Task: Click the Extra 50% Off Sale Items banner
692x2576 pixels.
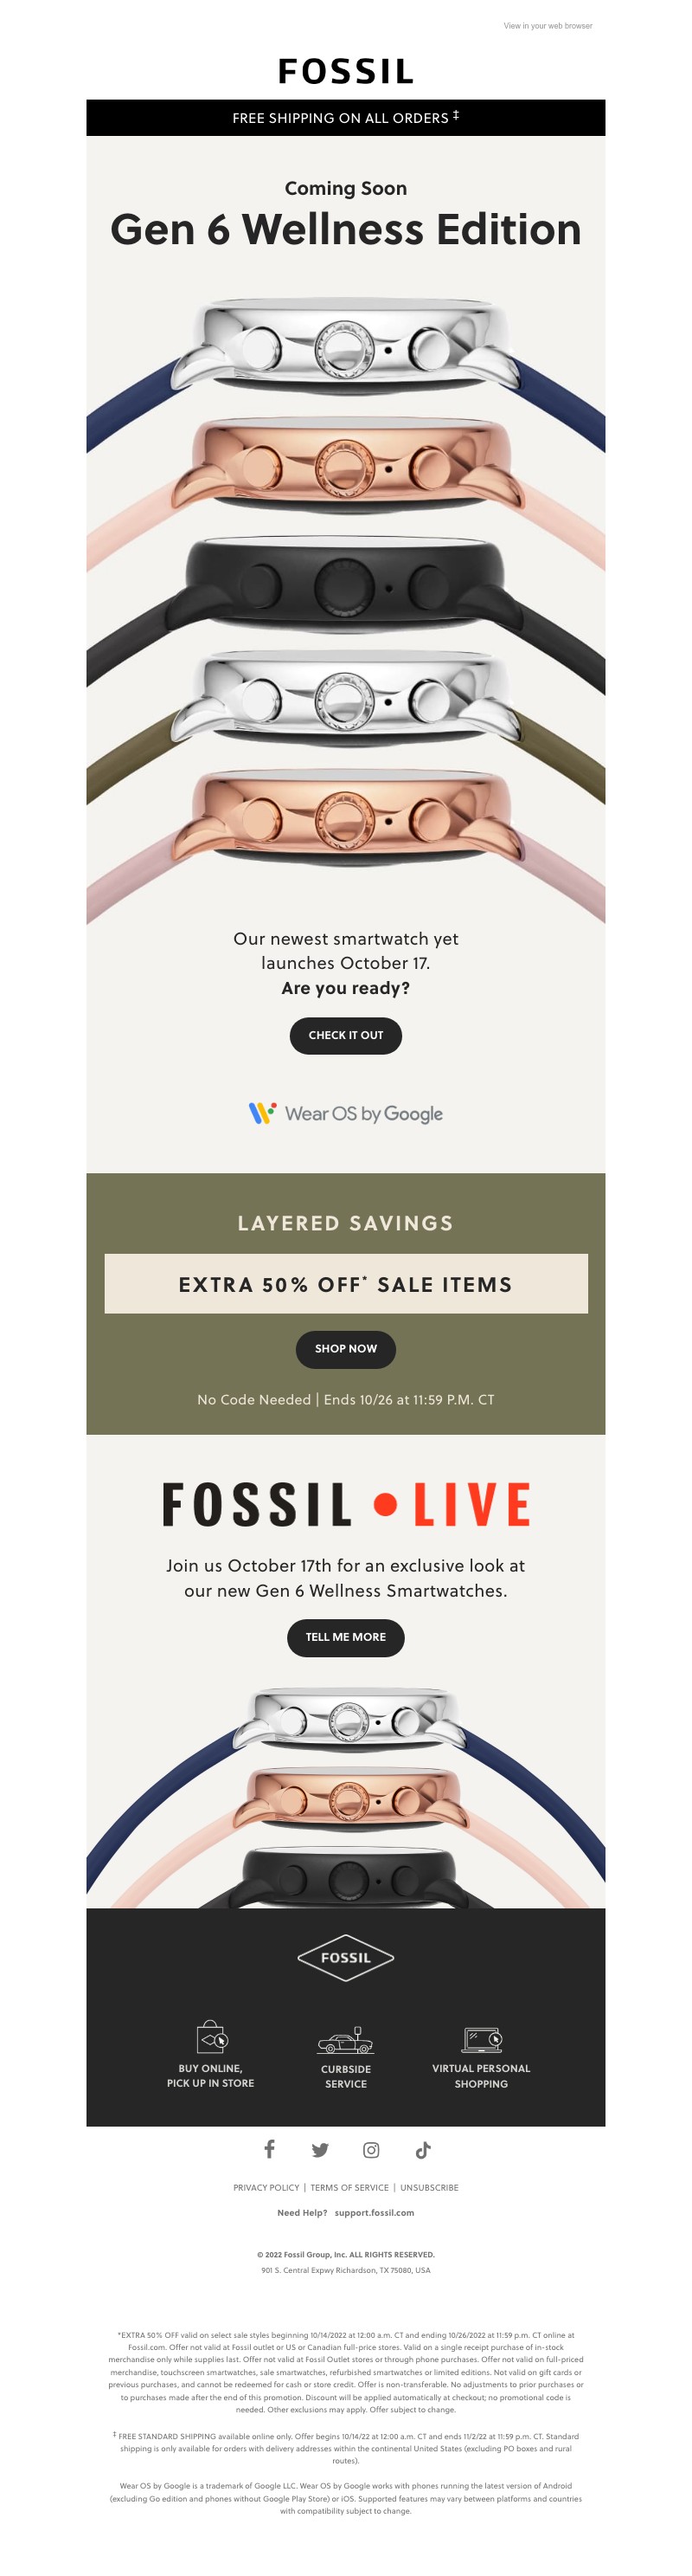Action: [345, 1284]
